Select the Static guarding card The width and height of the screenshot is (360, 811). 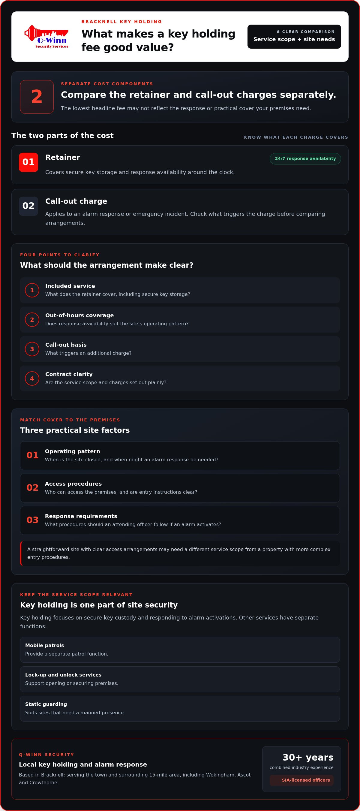180,709
